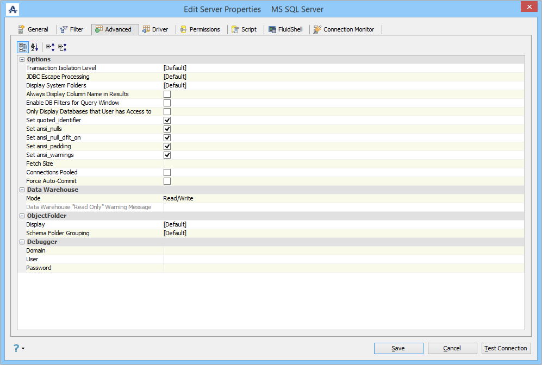Image resolution: width=542 pixels, height=365 pixels.
Task: Click the Cancel button
Action: click(x=452, y=348)
